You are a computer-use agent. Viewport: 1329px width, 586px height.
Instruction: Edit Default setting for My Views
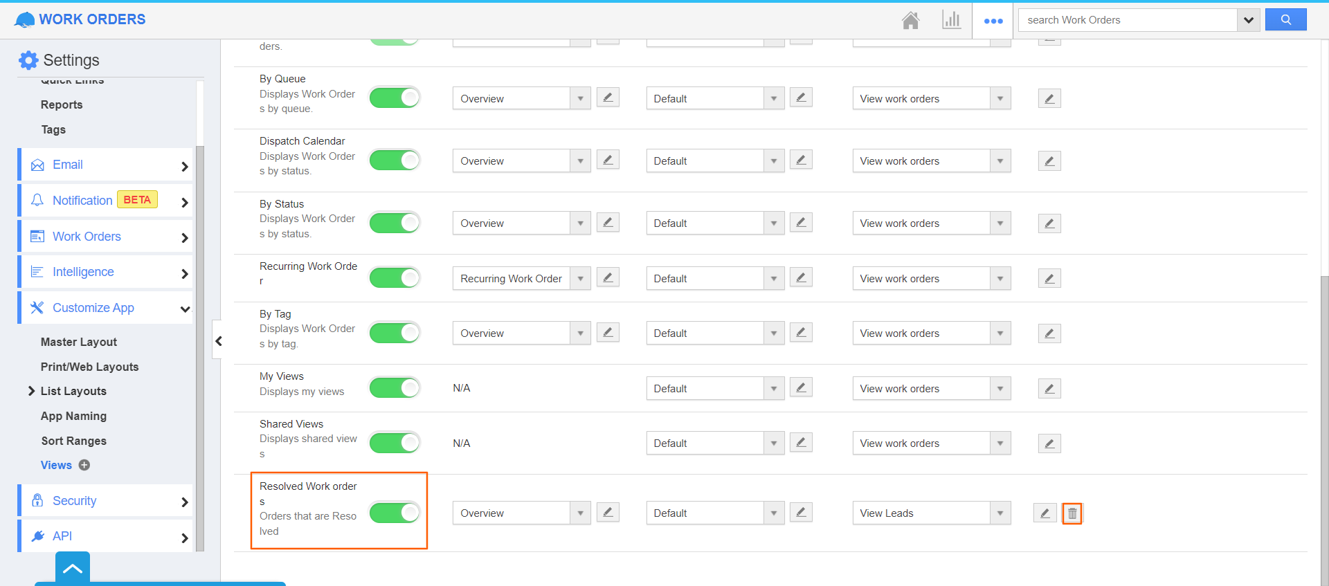coord(801,387)
